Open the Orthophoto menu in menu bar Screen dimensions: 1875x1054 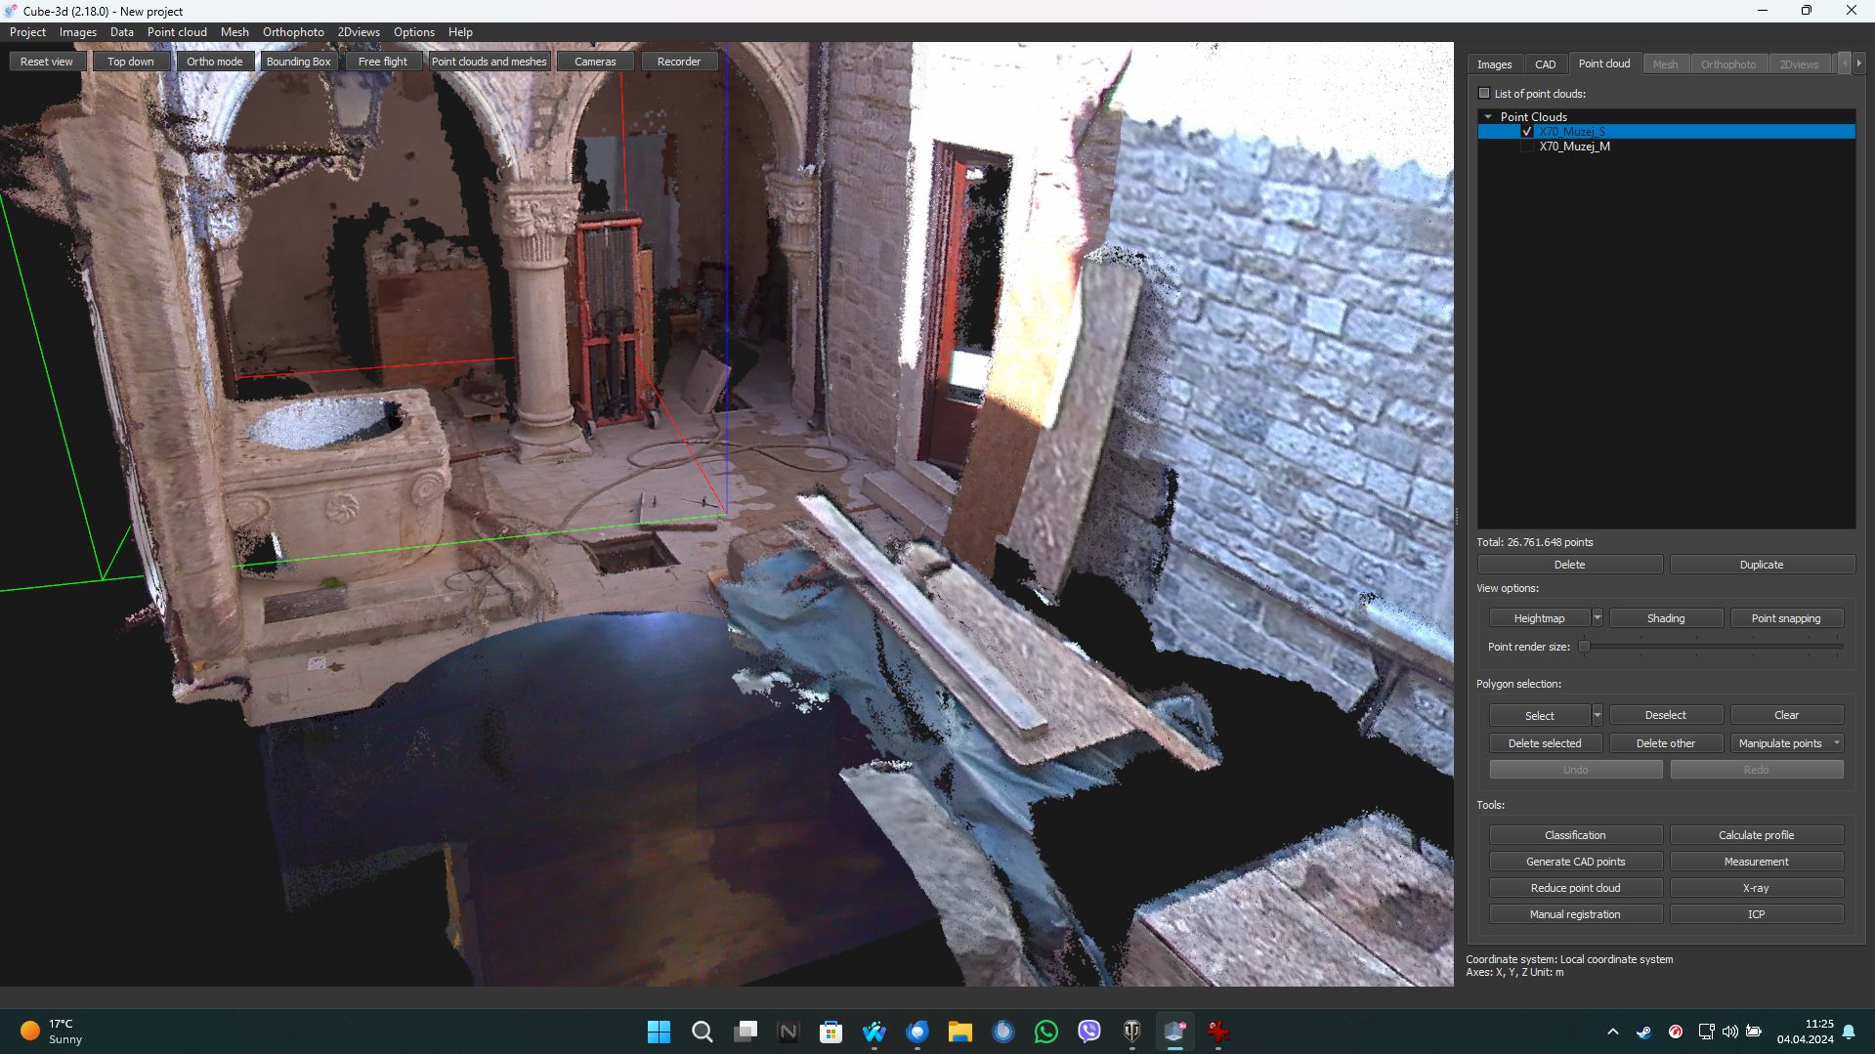point(293,32)
